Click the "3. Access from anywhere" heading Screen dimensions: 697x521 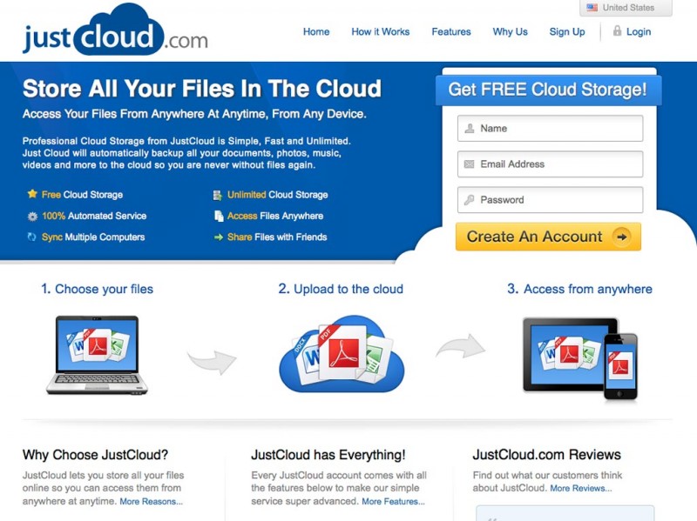(x=579, y=290)
